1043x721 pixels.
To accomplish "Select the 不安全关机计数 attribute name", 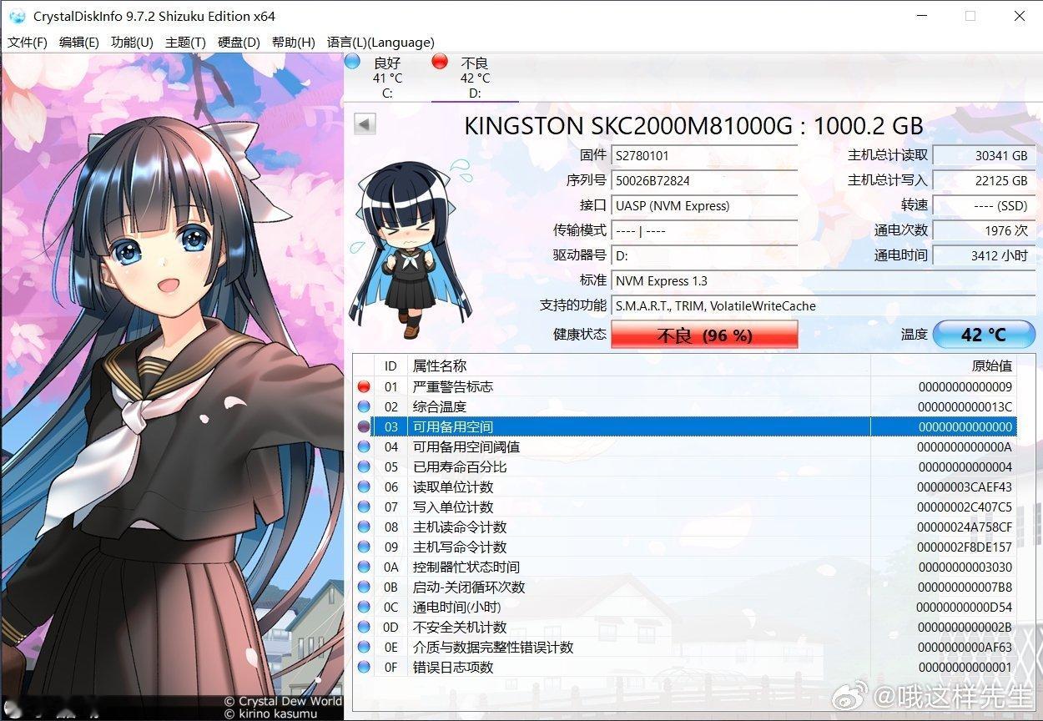I will [460, 627].
